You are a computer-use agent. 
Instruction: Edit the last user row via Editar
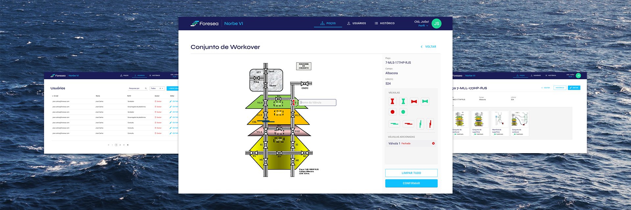click(x=174, y=133)
